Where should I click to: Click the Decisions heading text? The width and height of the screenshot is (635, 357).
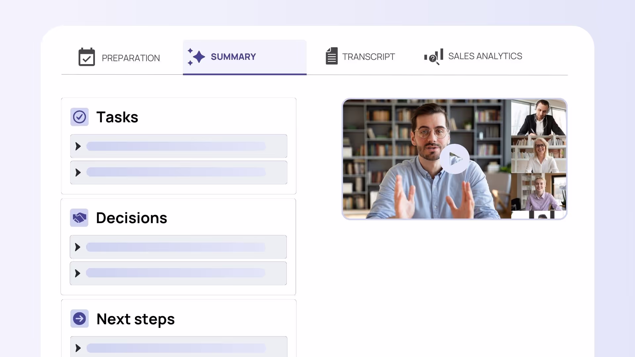(132, 218)
